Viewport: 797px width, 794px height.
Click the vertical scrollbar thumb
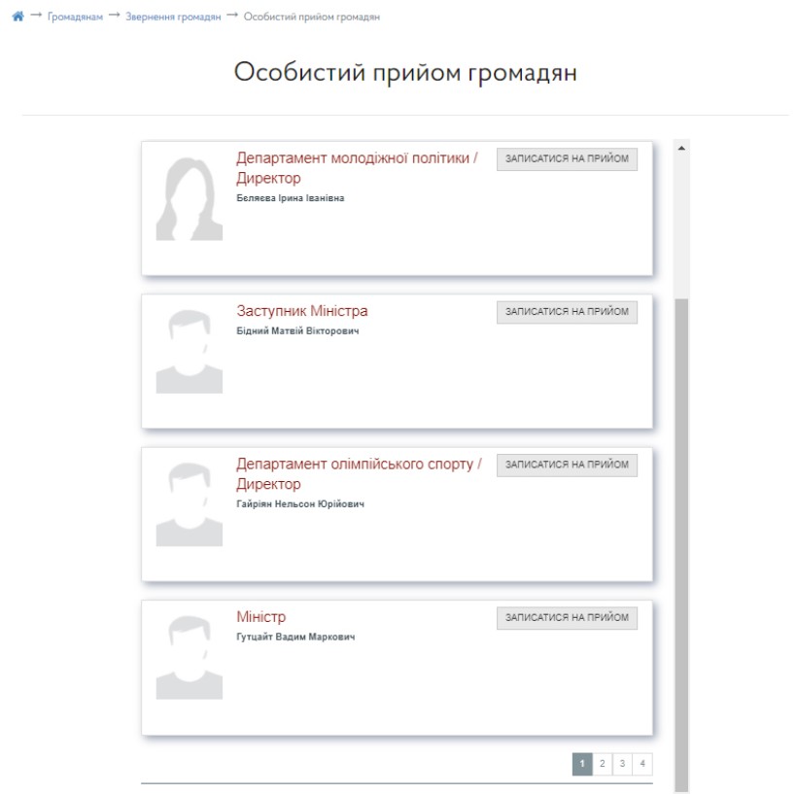[681, 544]
